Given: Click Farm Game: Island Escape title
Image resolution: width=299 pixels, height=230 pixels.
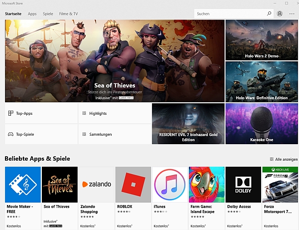Looking at the screenshot, I should [x=202, y=209].
